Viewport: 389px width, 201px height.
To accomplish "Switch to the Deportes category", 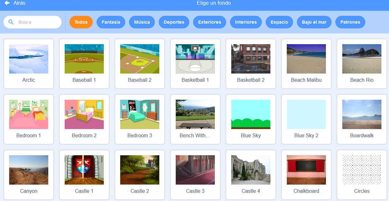I will coord(174,22).
